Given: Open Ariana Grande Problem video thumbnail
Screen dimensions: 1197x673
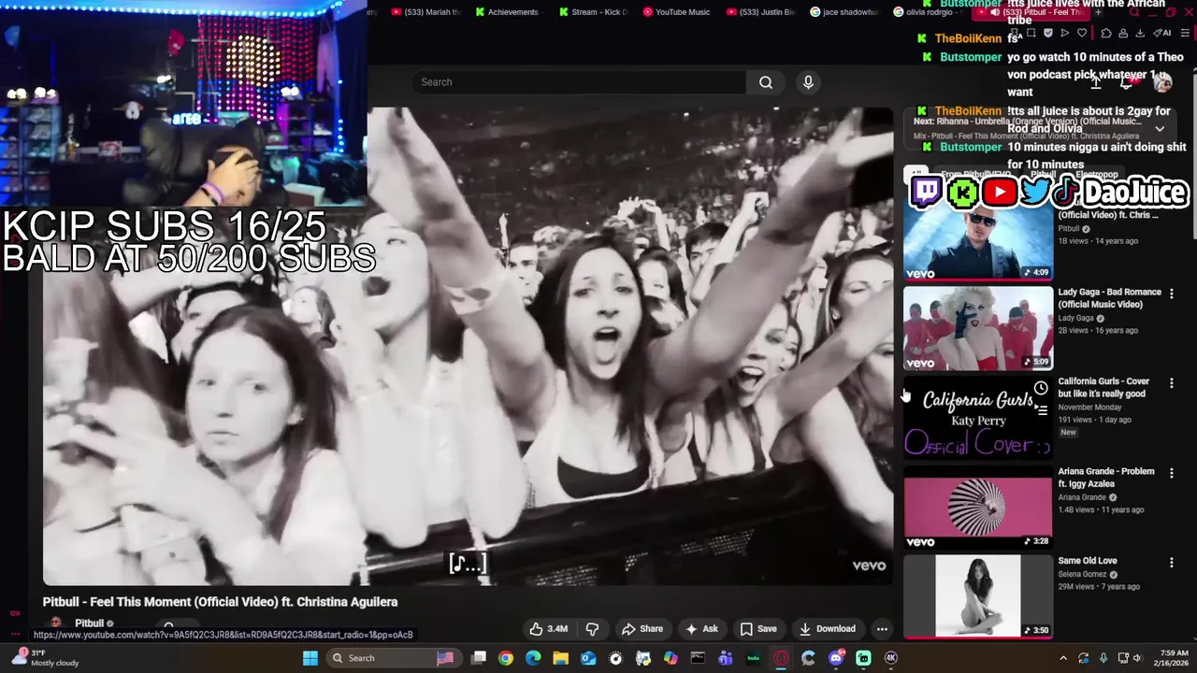Looking at the screenshot, I should pyautogui.click(x=978, y=508).
